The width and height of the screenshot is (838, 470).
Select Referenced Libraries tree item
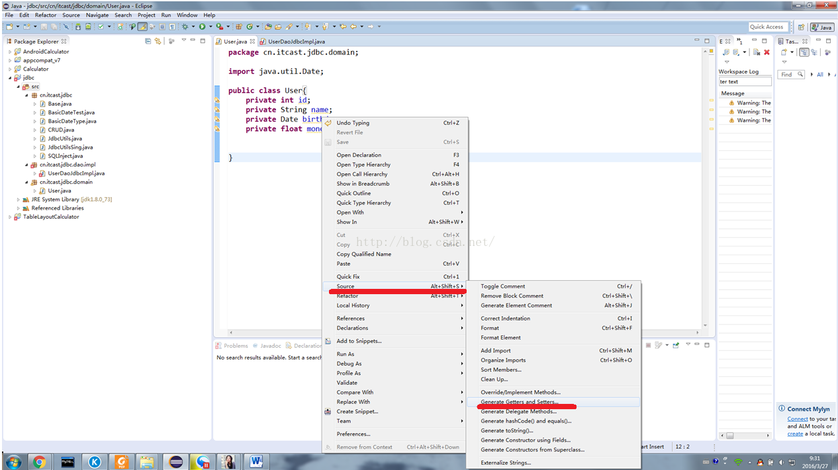click(x=57, y=208)
